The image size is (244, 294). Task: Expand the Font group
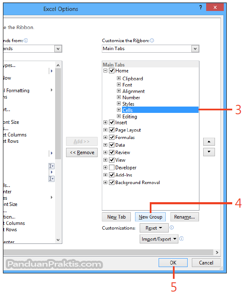(x=119, y=85)
